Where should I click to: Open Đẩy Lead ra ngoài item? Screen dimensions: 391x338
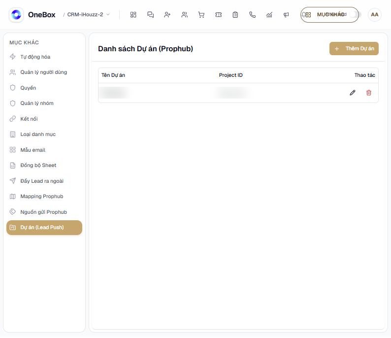44,181
